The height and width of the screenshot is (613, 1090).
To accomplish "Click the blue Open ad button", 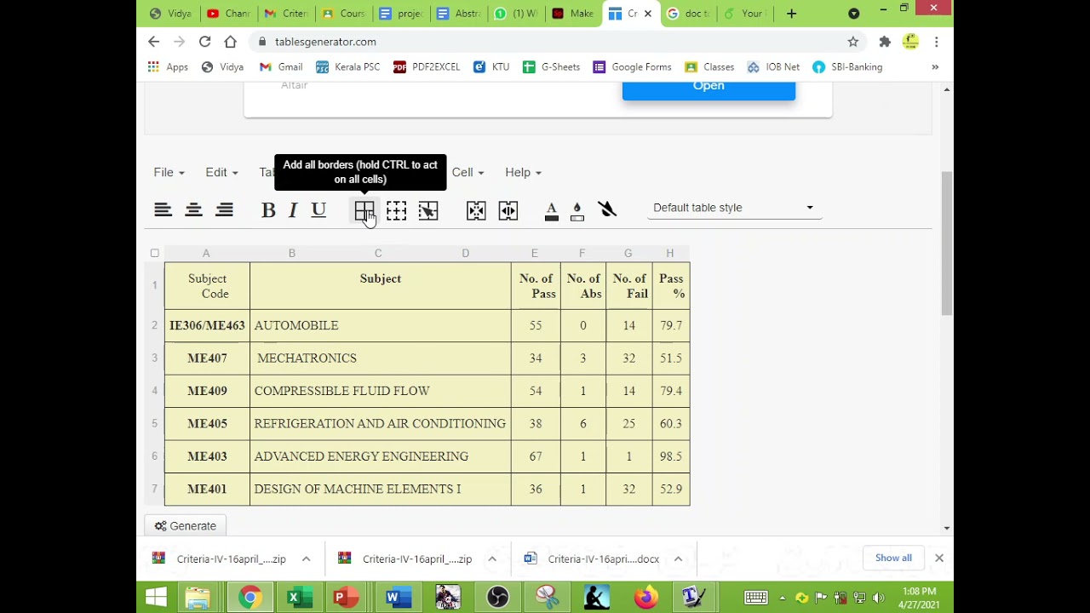I will pyautogui.click(x=708, y=89).
